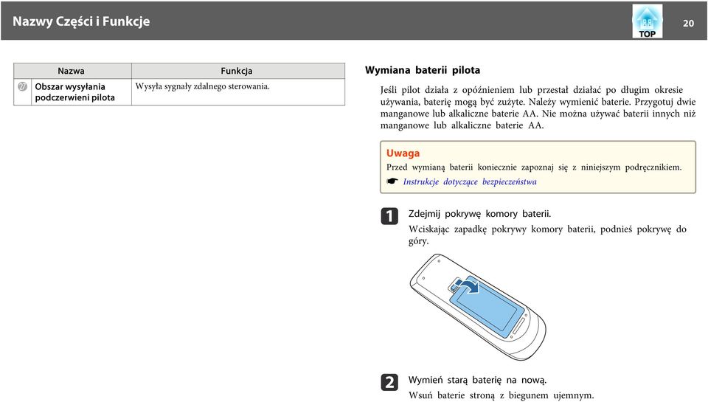Open the Instrukcje dotyczące bezpieczeństwa link
This screenshot has height=402, width=708.
(x=470, y=181)
